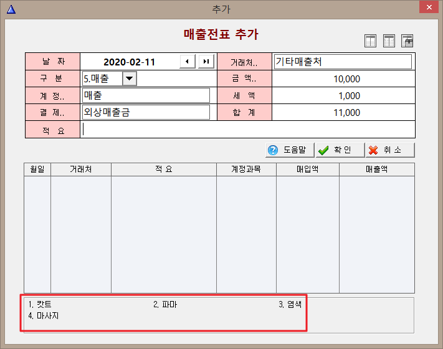Select the 금액 value 10,000
The height and width of the screenshot is (349, 443).
(x=346, y=79)
